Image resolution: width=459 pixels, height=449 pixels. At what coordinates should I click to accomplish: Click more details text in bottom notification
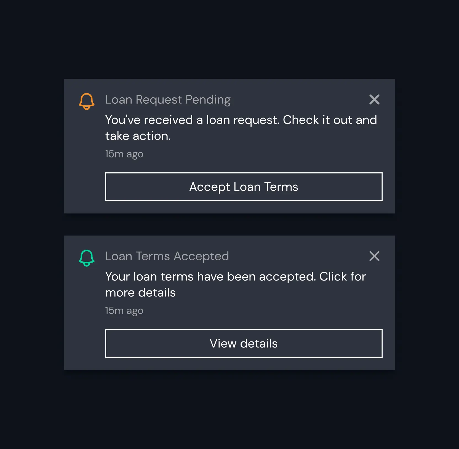point(140,292)
